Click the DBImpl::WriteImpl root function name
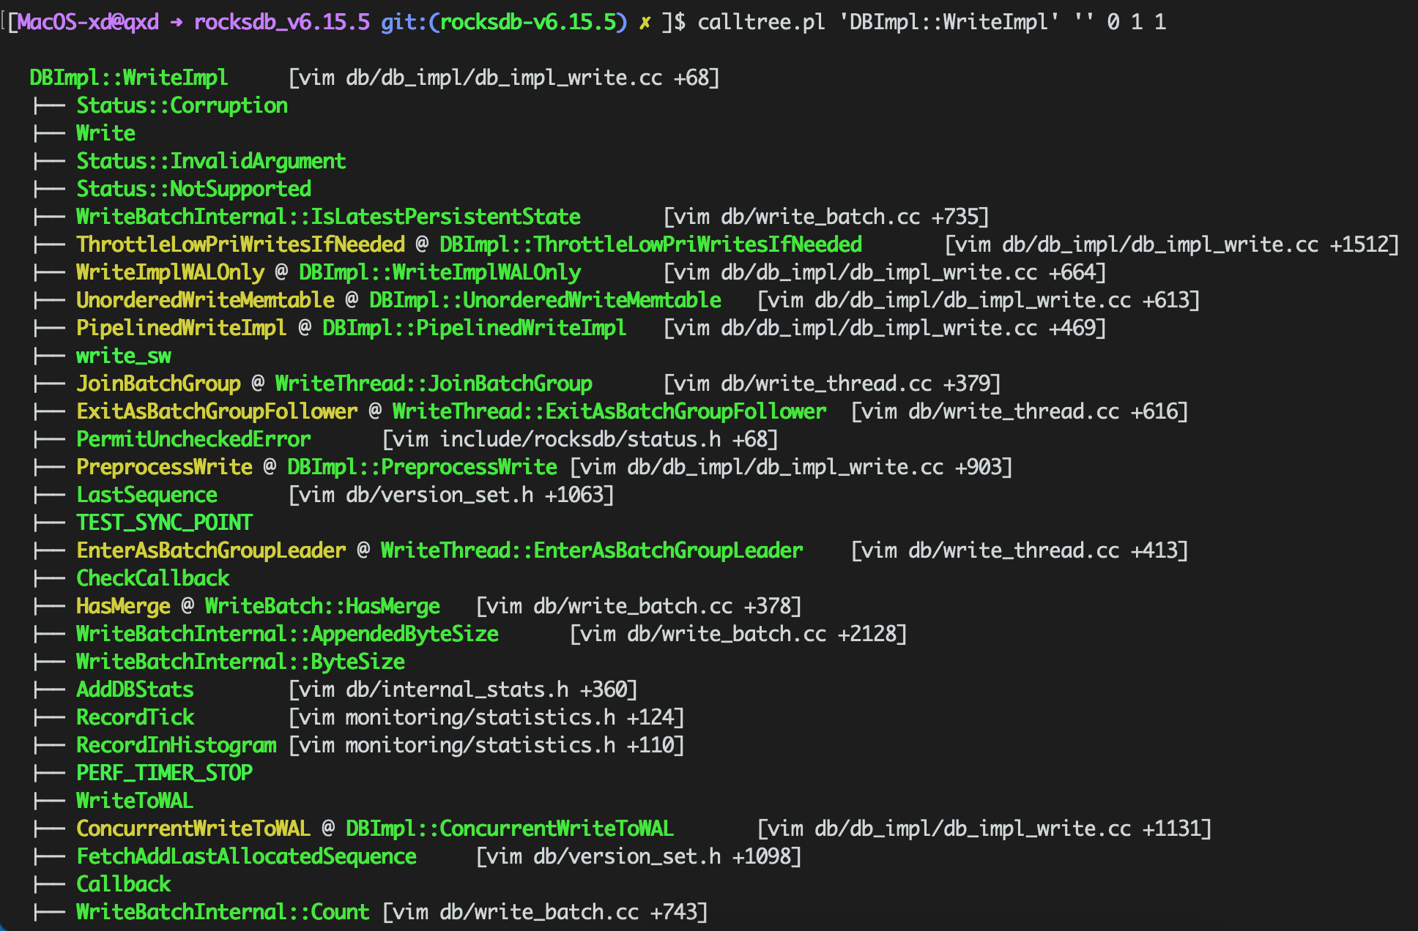The image size is (1418, 931). pos(129,78)
